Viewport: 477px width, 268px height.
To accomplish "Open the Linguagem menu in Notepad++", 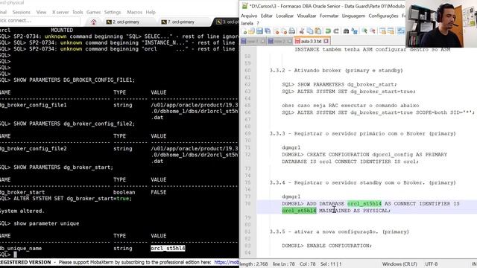I will point(353,16).
